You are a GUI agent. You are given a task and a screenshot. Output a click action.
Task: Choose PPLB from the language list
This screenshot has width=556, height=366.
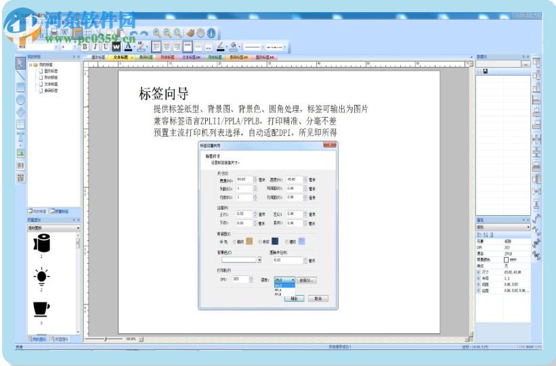pos(284,294)
